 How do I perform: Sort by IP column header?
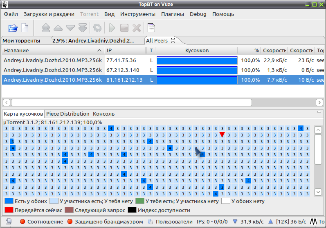125,50
